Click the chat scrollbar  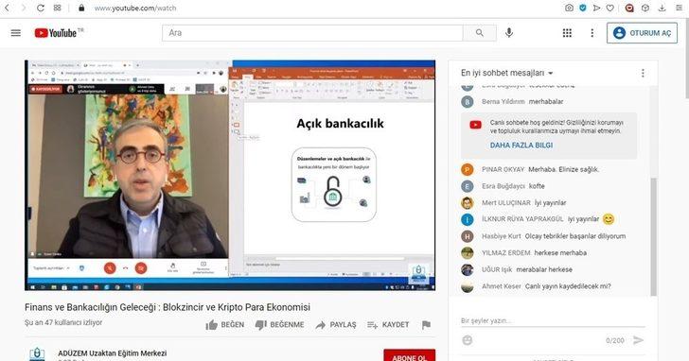[653, 237]
